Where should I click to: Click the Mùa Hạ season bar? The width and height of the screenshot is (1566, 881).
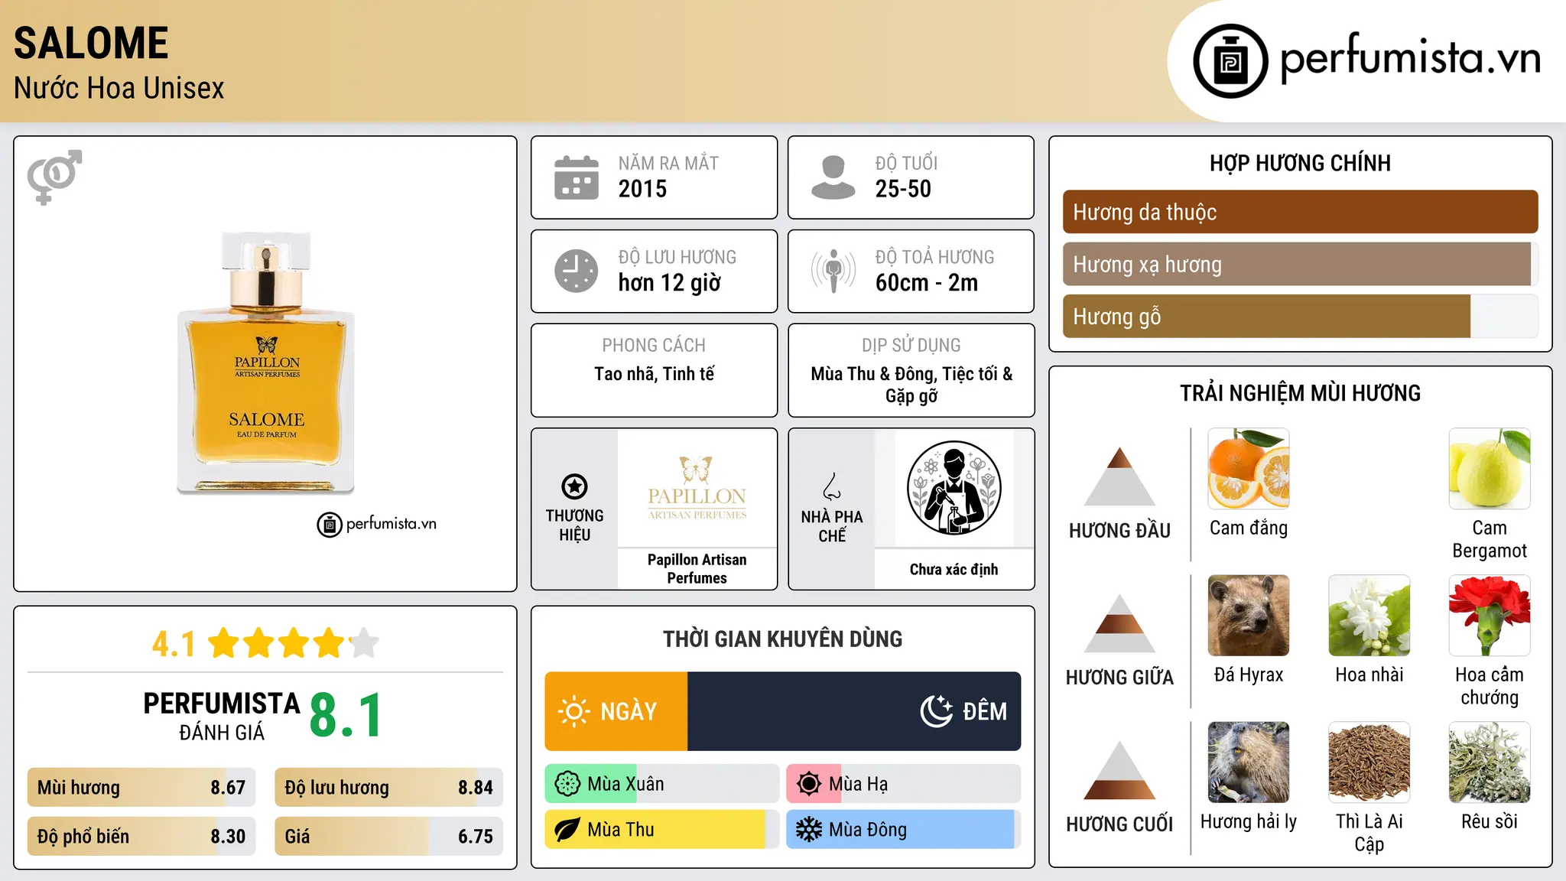click(904, 784)
